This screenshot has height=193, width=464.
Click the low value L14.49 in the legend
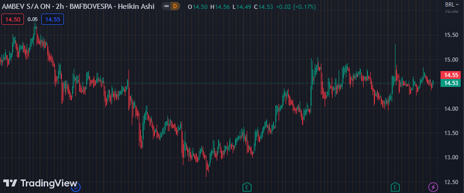tap(242, 7)
